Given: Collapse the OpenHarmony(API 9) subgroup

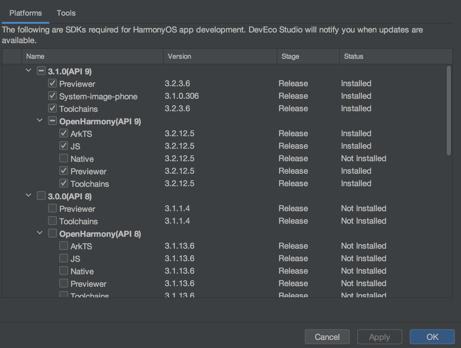Looking at the screenshot, I should coord(40,121).
